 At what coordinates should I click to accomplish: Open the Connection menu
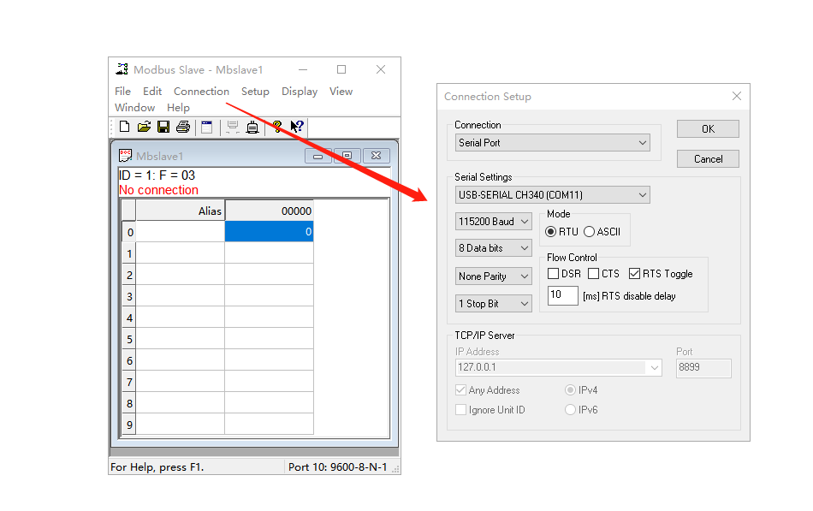201,92
